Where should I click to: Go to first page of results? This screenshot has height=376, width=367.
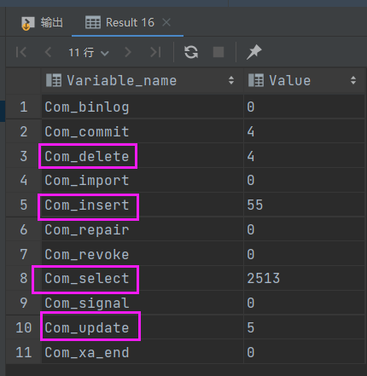(x=21, y=52)
